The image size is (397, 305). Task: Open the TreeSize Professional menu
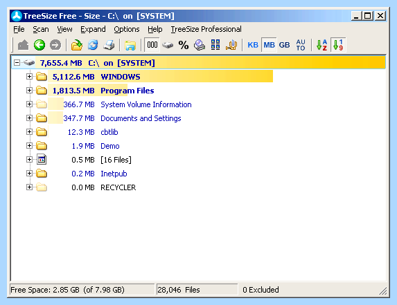tap(206, 29)
